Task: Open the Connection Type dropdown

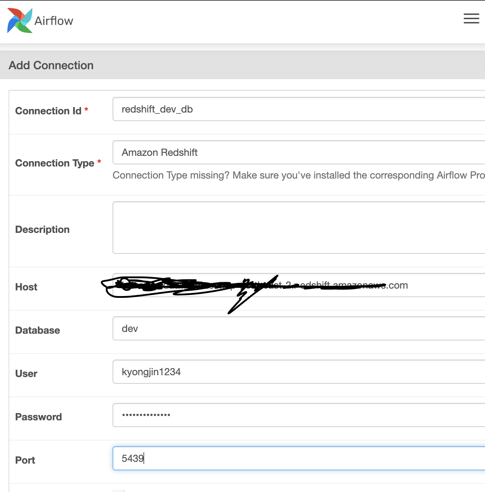Action: point(299,152)
